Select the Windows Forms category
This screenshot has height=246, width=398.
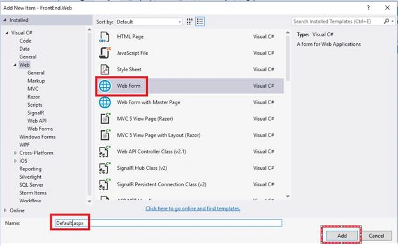click(37, 137)
